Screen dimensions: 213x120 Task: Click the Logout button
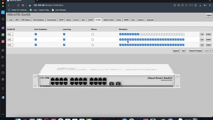pyautogui.click(x=209, y=15)
